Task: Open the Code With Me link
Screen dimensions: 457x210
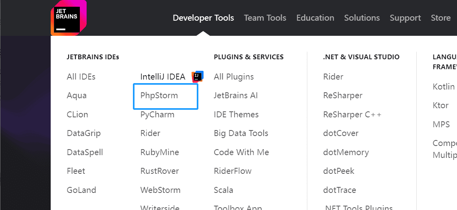Action: click(241, 152)
